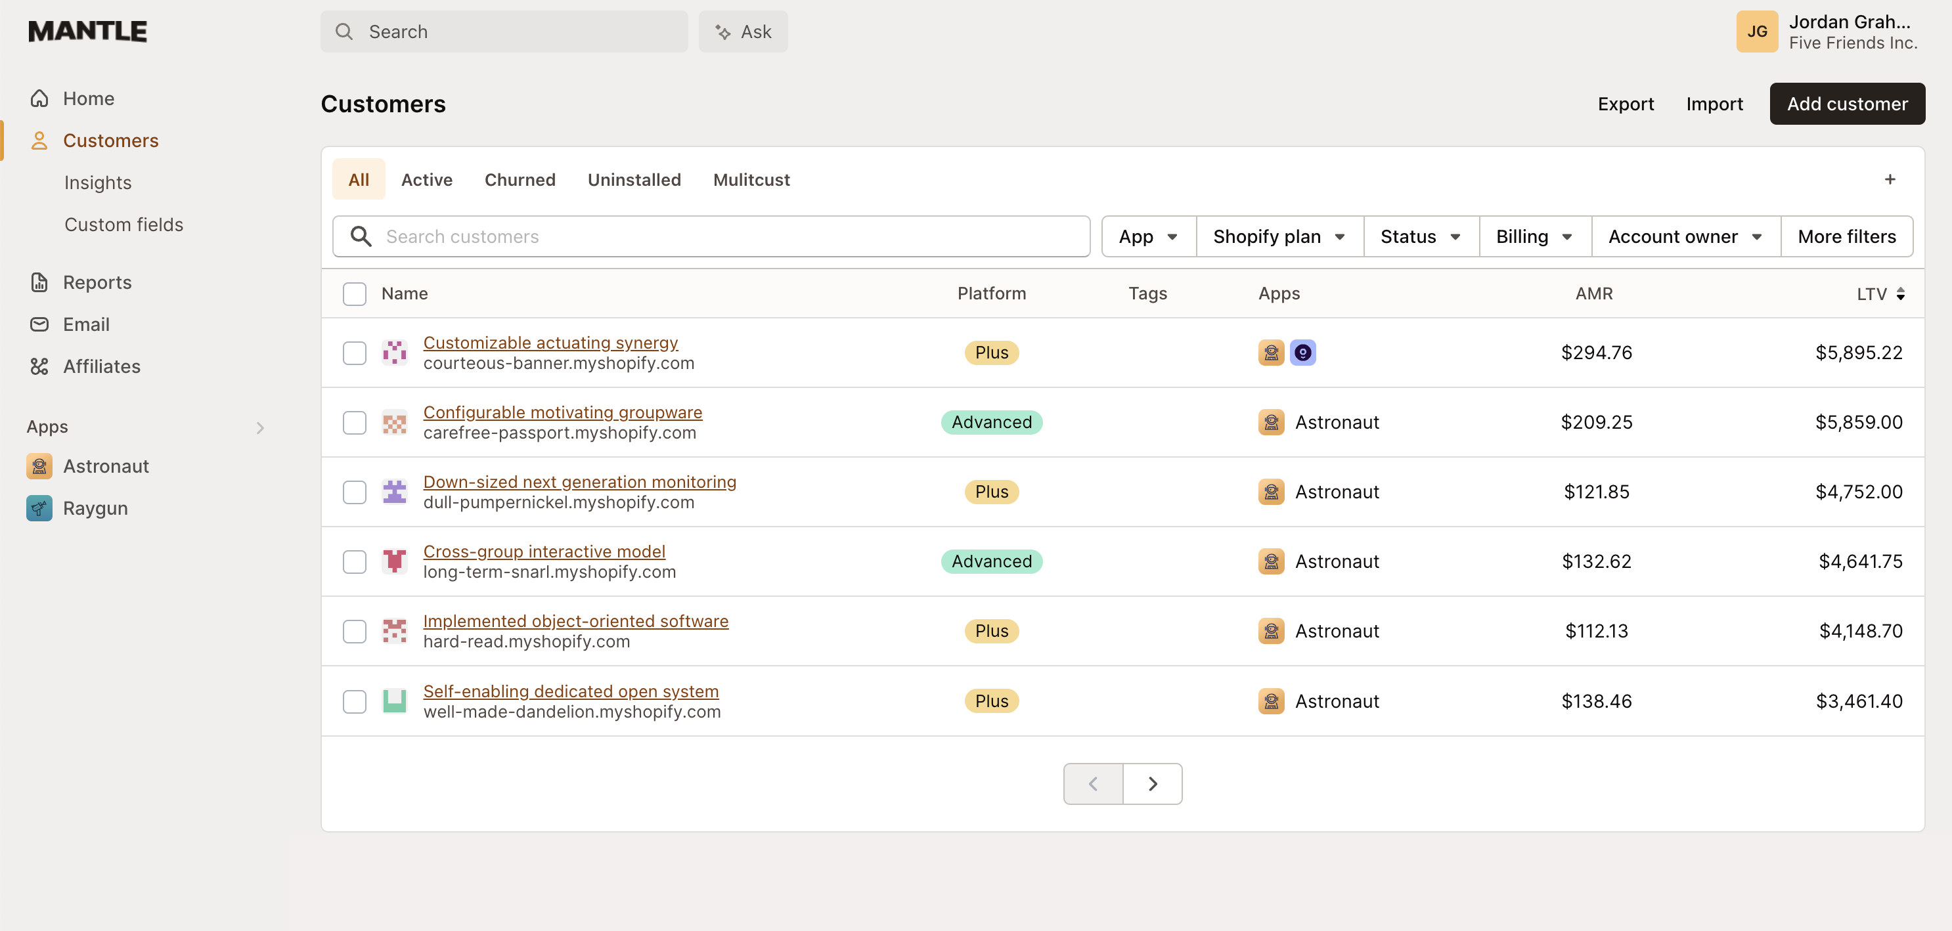Check the Self-enabling dedicated open system row
Image resolution: width=1952 pixels, height=931 pixels.
coord(354,701)
